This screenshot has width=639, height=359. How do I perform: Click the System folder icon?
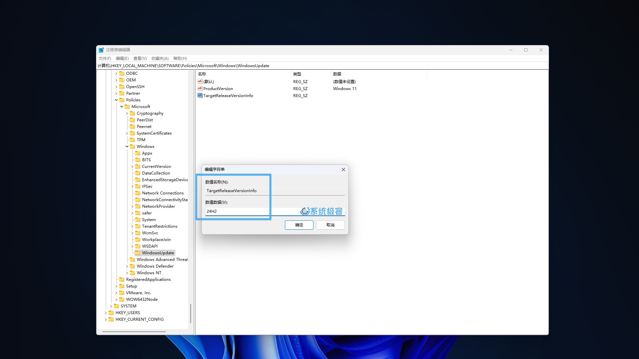(138, 220)
